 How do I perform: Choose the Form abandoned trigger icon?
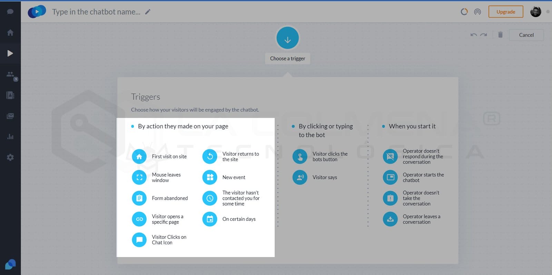[139, 198]
